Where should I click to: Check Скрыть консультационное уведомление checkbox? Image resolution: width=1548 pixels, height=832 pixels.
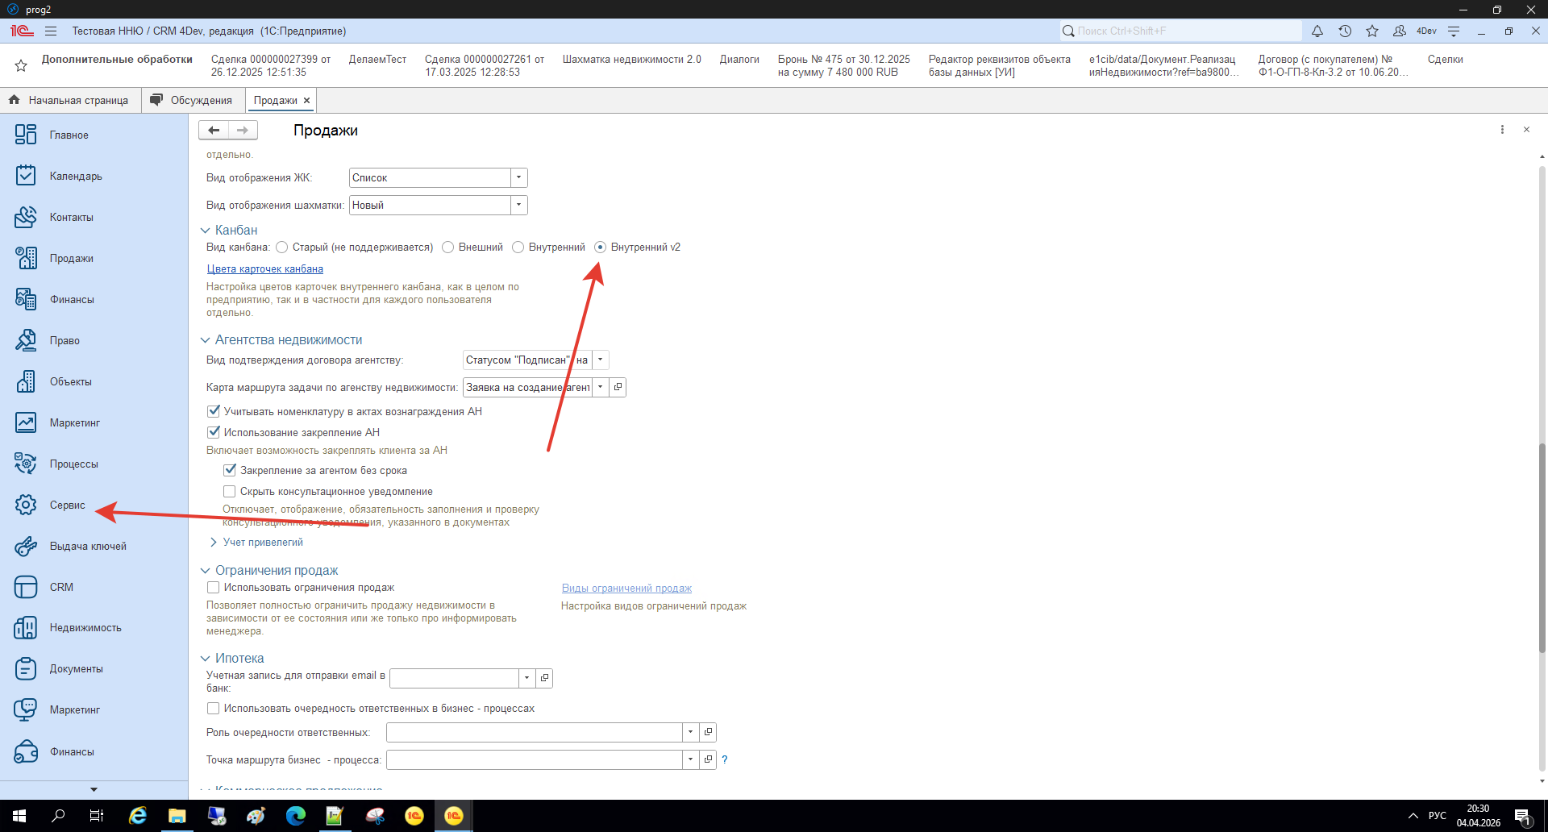(230, 492)
